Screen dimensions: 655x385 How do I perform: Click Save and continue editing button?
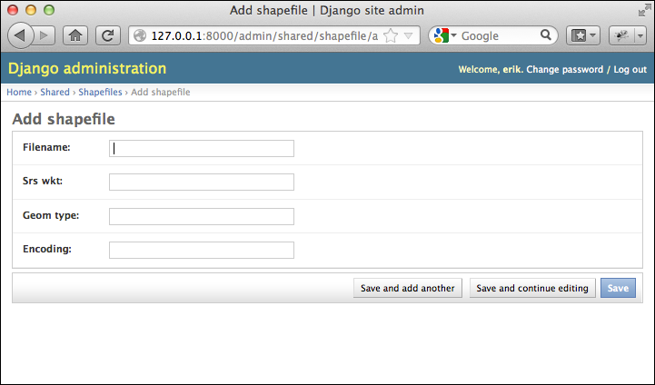pos(532,288)
